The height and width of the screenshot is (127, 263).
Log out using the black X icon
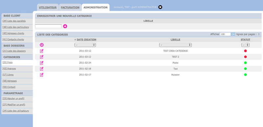[x=160, y=7]
